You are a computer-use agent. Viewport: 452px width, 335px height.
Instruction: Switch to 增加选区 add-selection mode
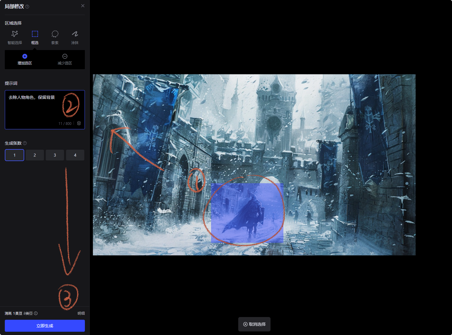[25, 60]
